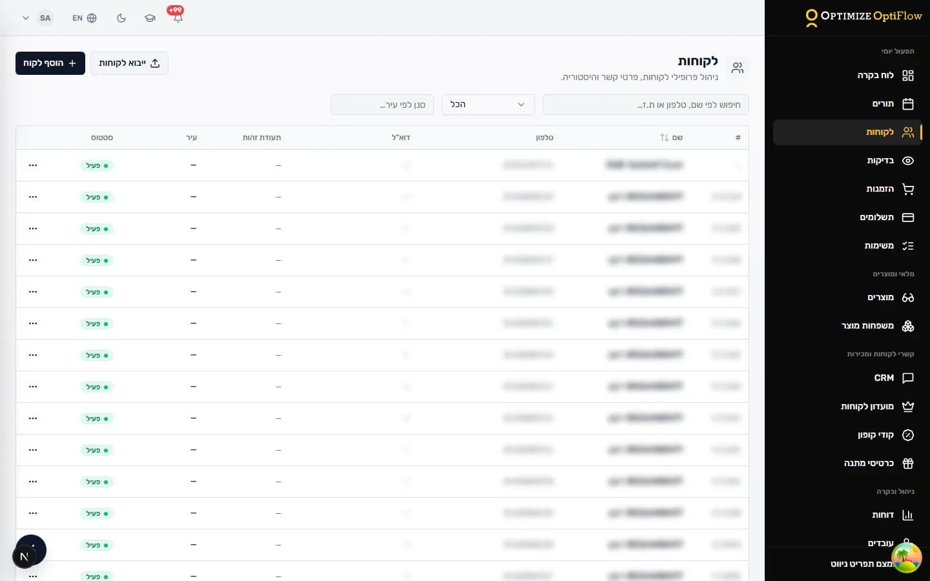Open הזמנה orders cart sidebar item
The width and height of the screenshot is (930, 581).
[847, 189]
